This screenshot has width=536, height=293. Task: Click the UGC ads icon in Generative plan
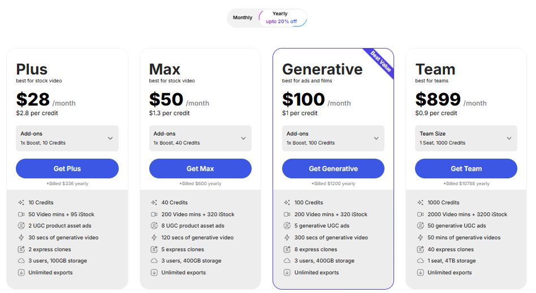tap(287, 226)
